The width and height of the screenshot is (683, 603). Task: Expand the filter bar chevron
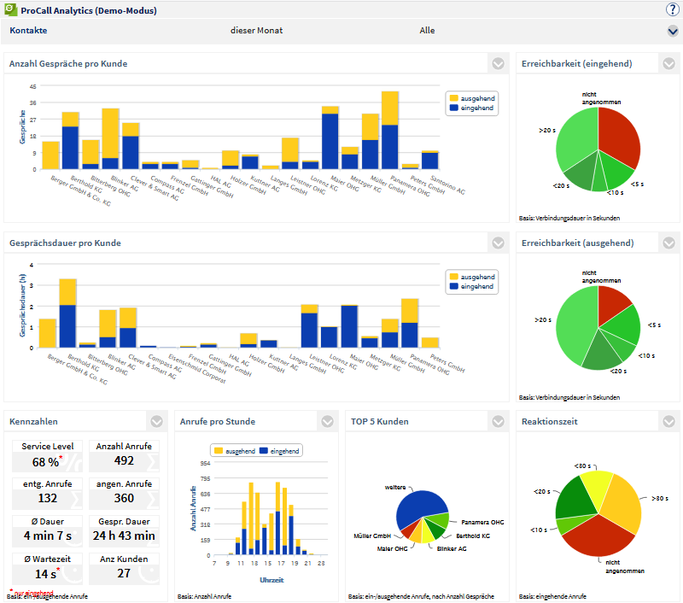coord(673,31)
